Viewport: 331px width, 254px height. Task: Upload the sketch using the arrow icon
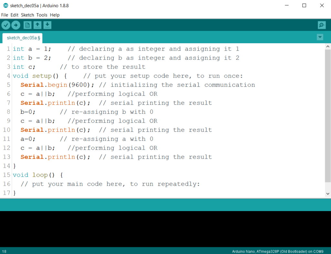click(x=16, y=25)
